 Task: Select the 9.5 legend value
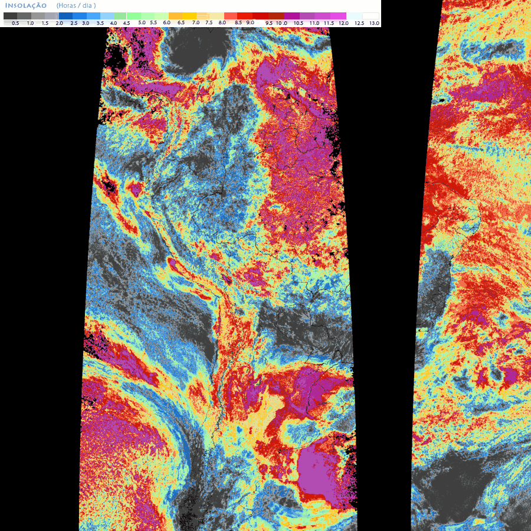click(269, 24)
